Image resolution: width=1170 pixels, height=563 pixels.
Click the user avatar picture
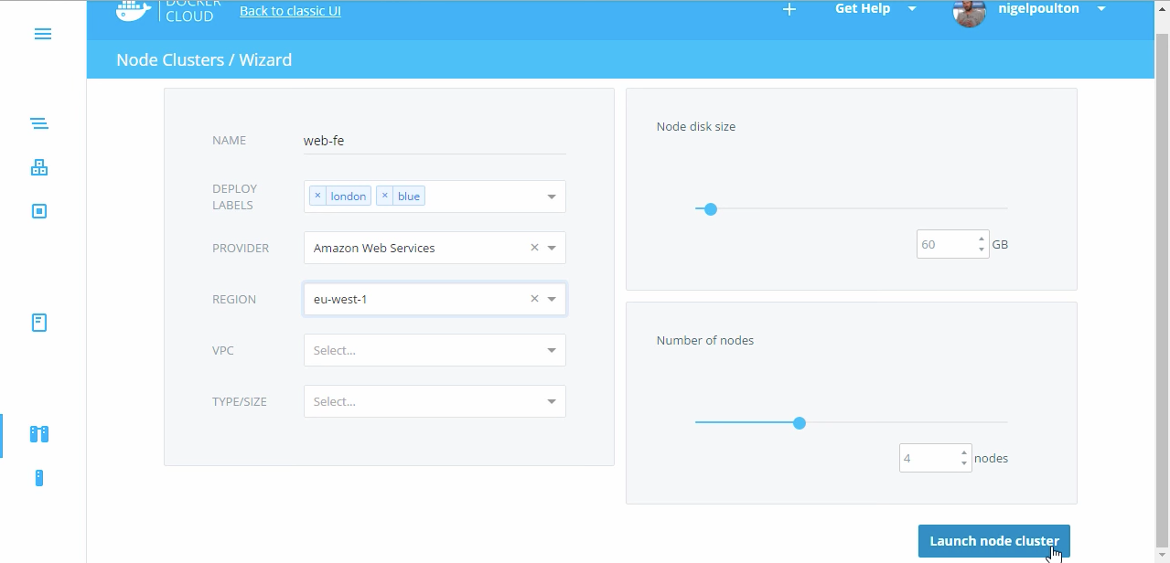tap(969, 12)
